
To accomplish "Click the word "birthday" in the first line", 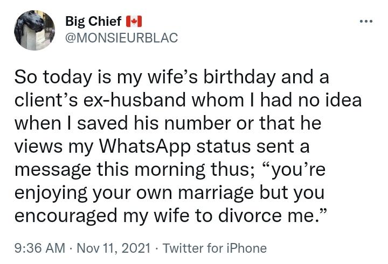I will tap(239, 77).
